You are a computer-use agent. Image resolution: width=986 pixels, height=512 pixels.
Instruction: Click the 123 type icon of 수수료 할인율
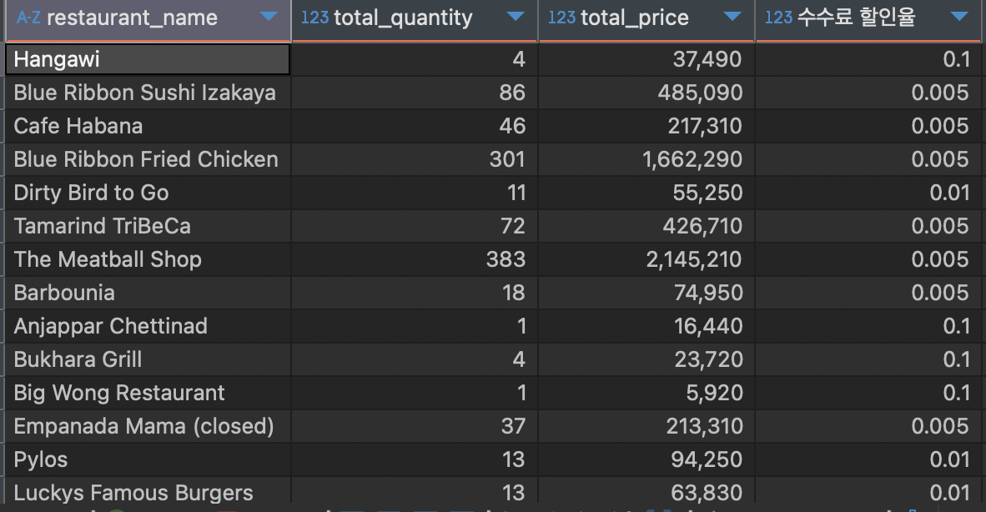tap(778, 18)
